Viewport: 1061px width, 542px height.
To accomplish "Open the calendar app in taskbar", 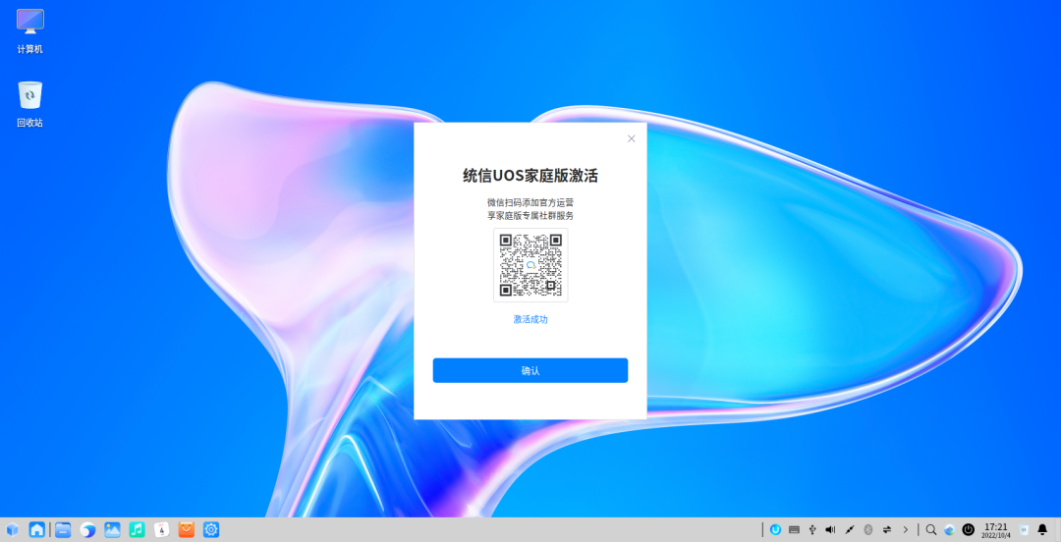I will click(x=162, y=530).
